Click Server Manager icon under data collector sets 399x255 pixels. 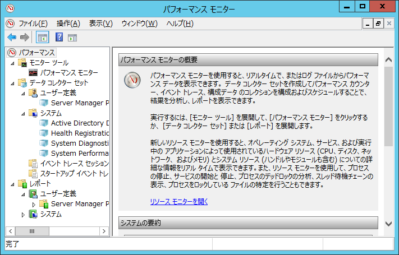click(x=44, y=103)
